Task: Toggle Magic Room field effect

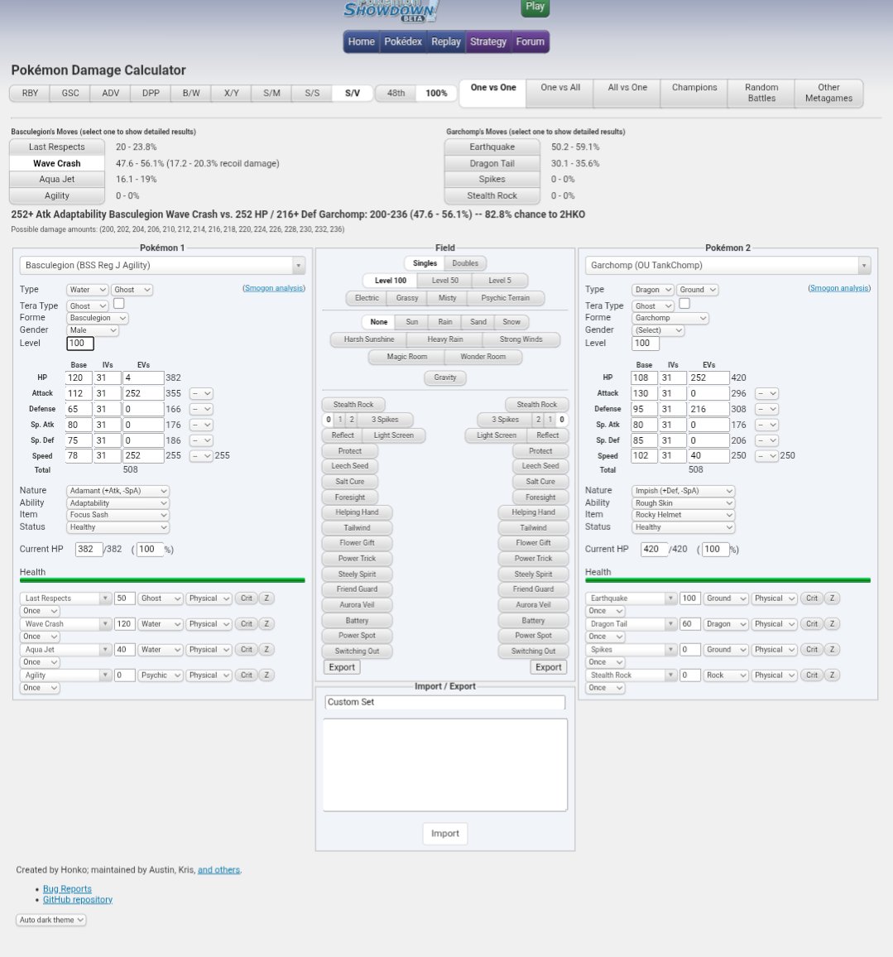Action: (x=407, y=357)
